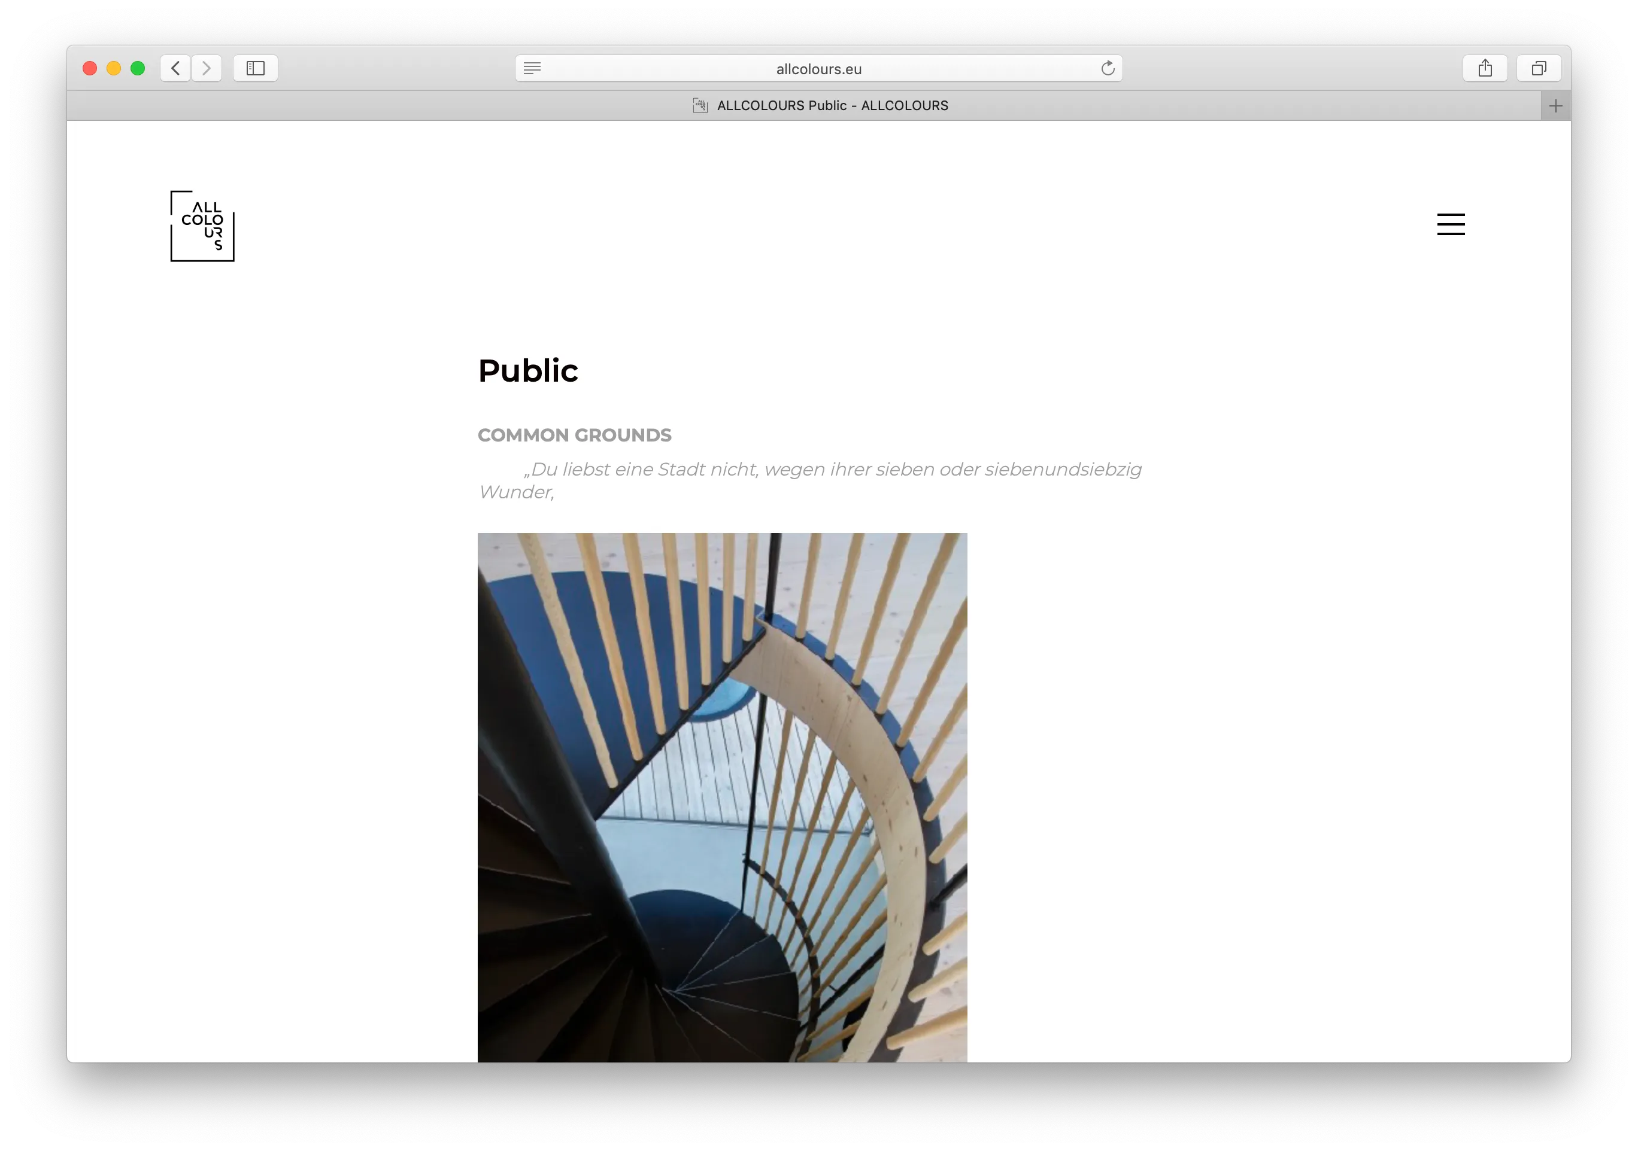Click the browser forward arrow button
This screenshot has height=1151, width=1638.
[x=207, y=68]
